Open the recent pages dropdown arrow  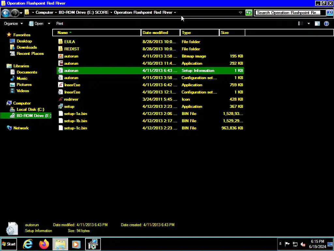pyautogui.click(x=21, y=13)
